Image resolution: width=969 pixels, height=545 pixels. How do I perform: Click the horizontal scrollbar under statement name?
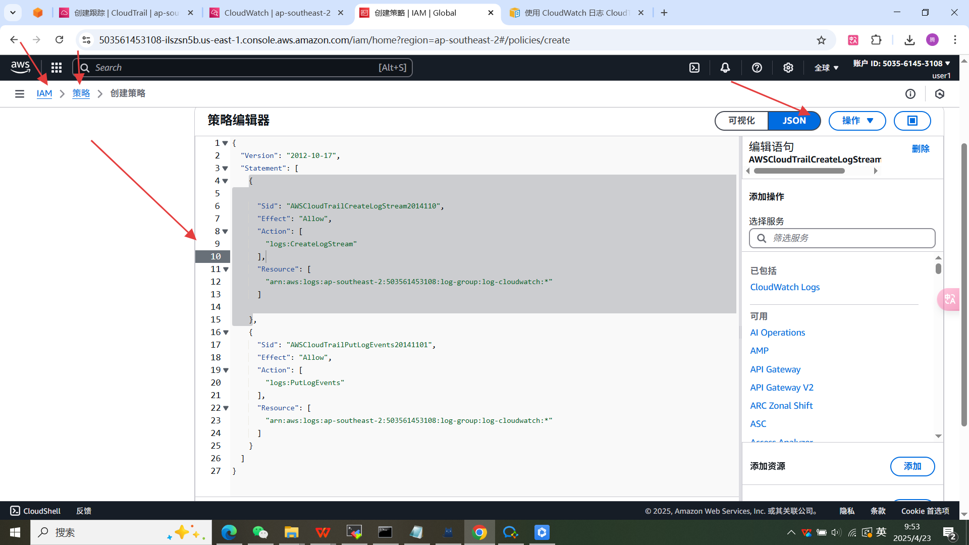pos(799,171)
